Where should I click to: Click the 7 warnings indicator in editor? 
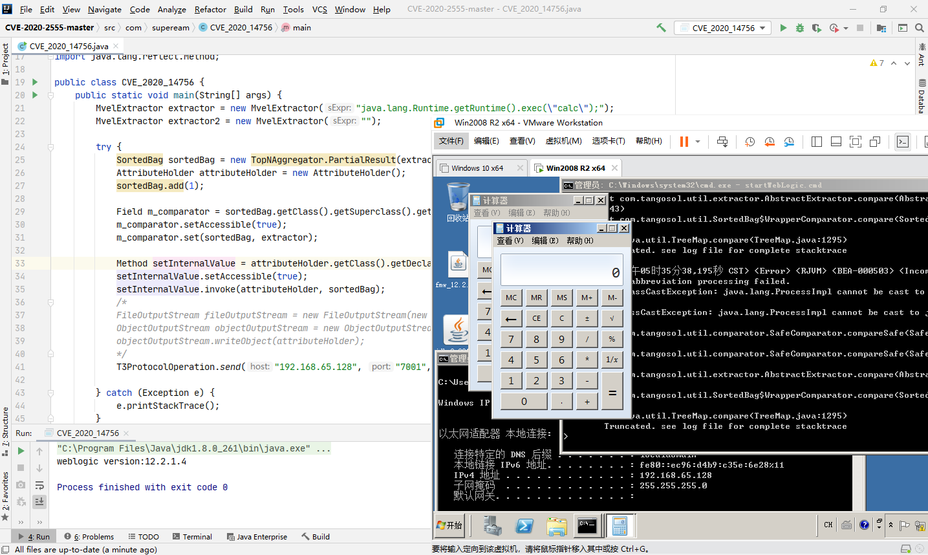877,63
